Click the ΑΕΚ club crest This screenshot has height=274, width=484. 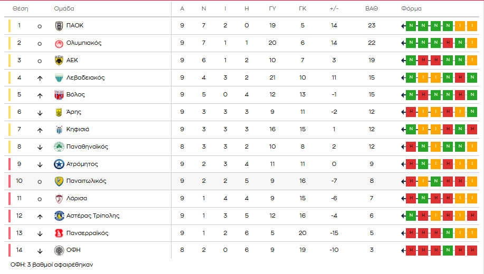59,61
